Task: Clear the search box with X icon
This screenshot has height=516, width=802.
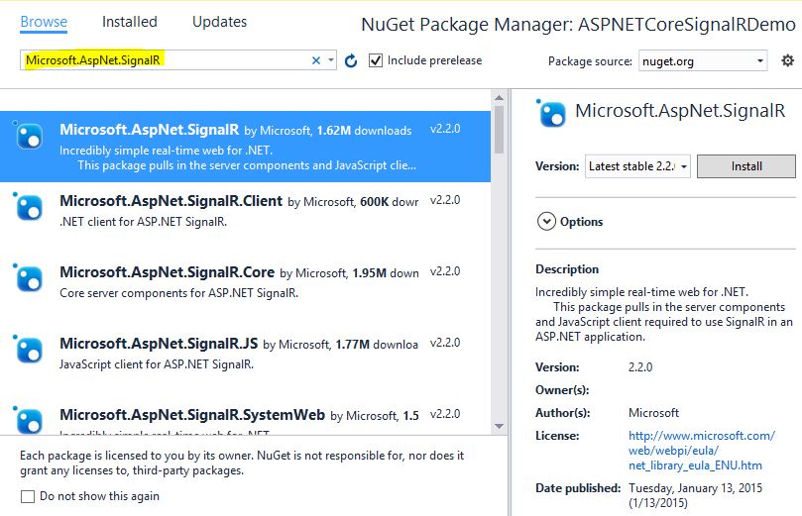Action: pos(316,60)
